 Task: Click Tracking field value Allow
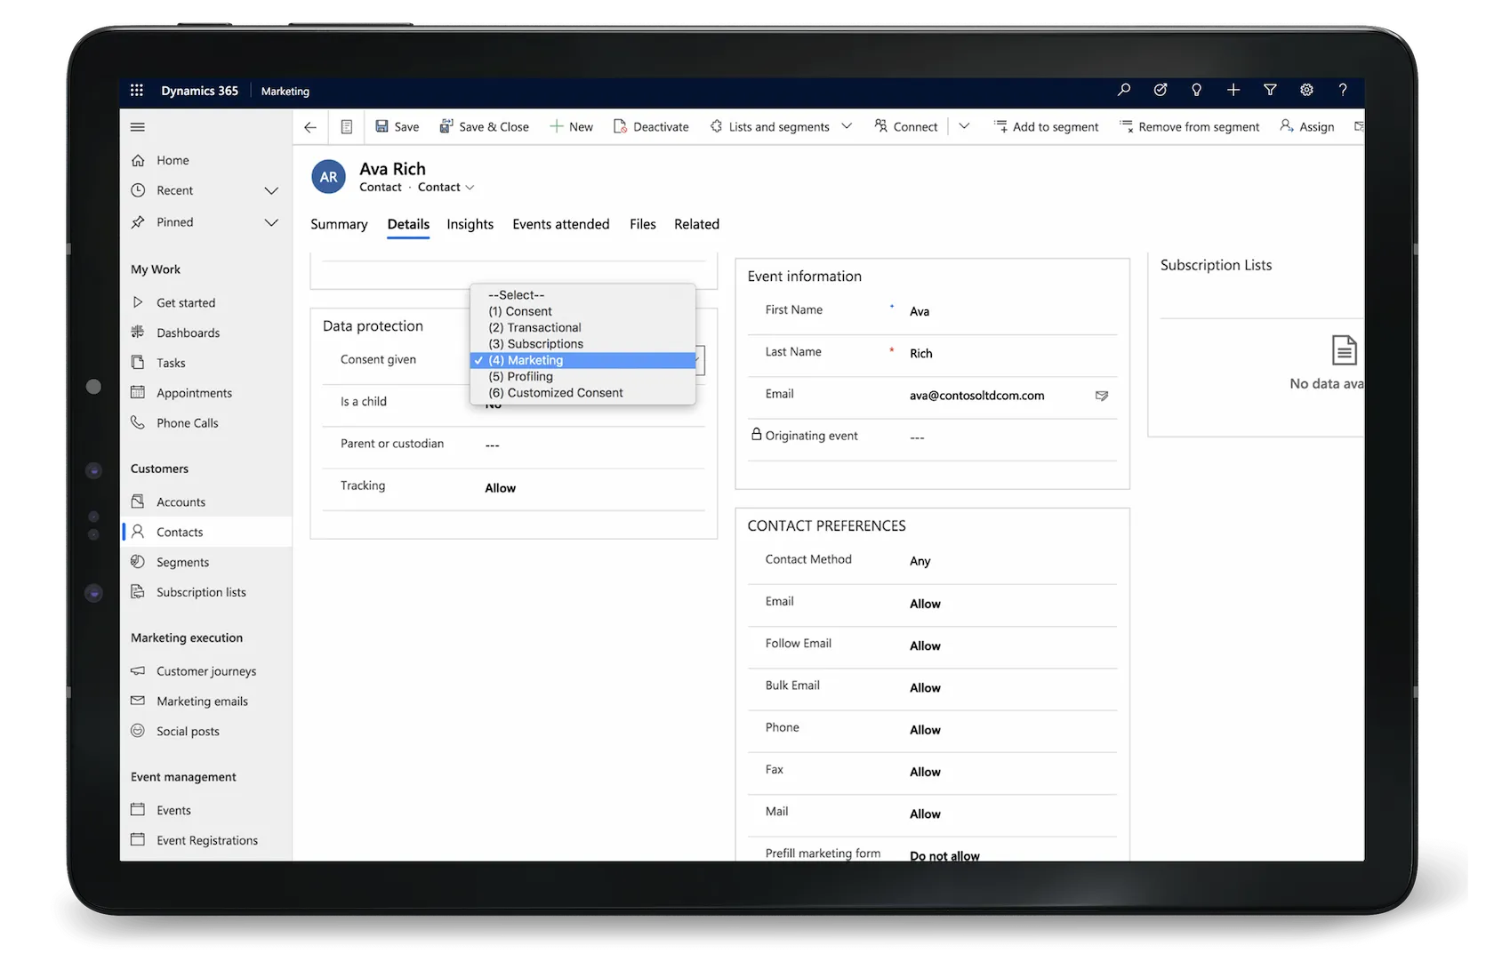(500, 488)
